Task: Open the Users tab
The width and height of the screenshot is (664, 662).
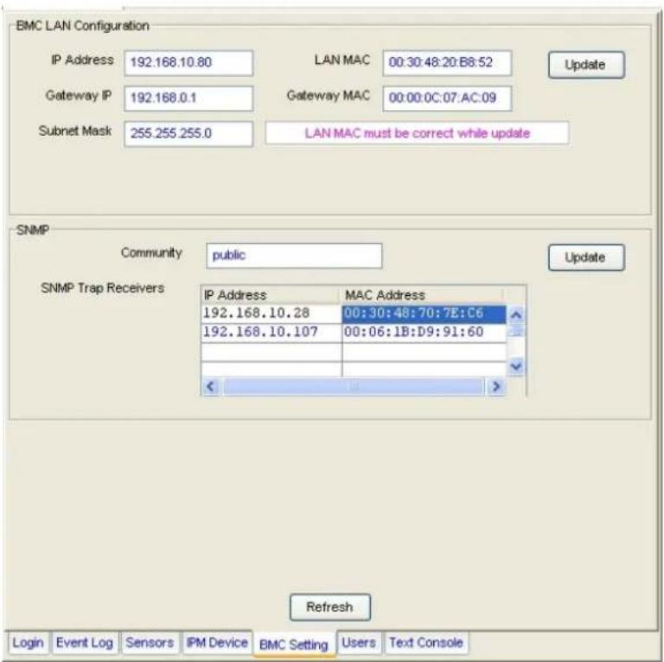Action: (x=359, y=642)
